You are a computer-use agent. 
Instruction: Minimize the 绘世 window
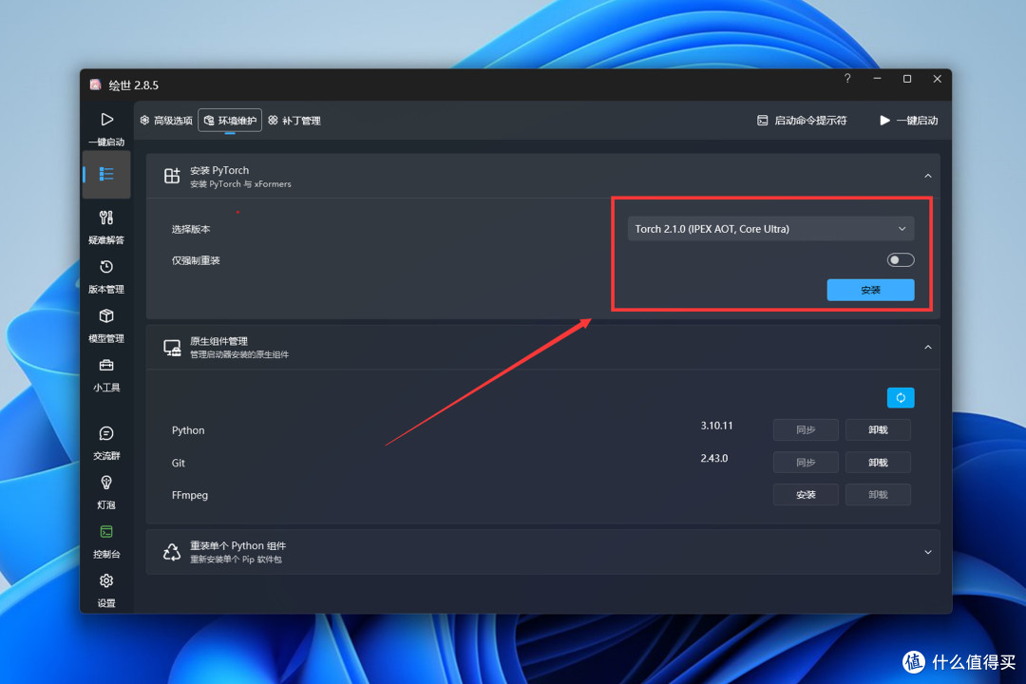click(x=877, y=79)
